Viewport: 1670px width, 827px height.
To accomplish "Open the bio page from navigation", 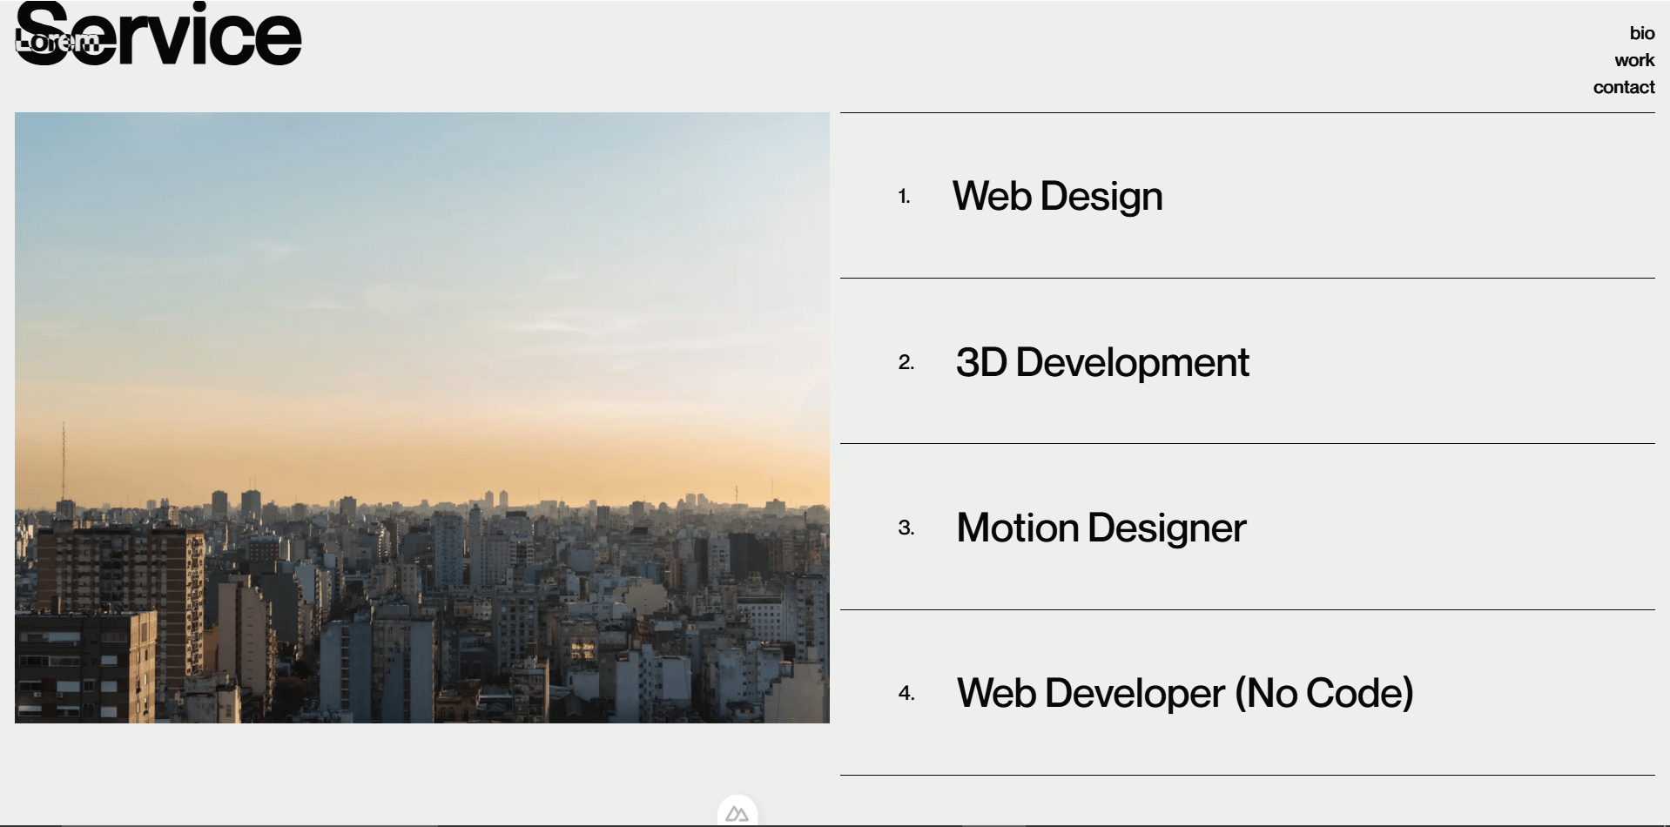I will point(1641,33).
